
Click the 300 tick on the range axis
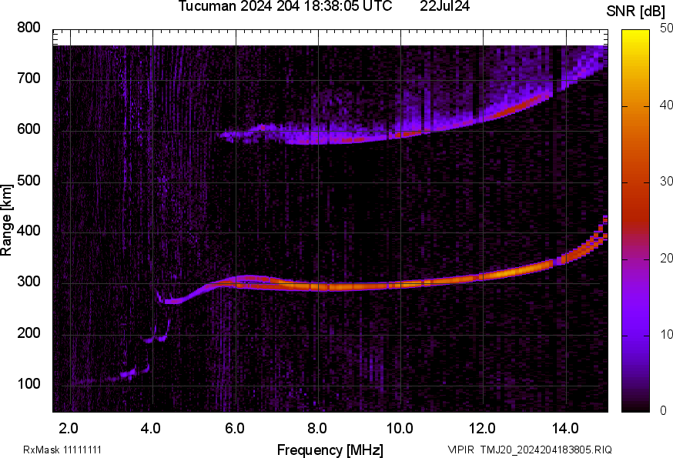29,282
